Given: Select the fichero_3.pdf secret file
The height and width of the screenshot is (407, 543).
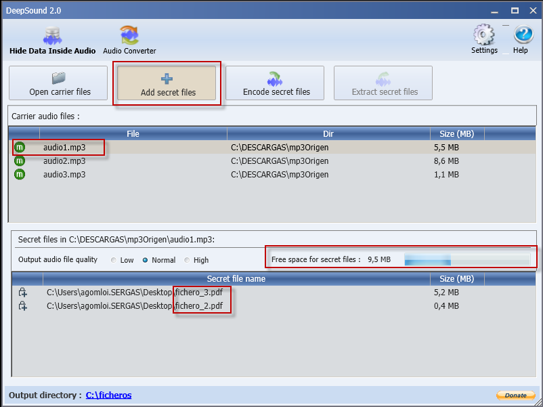Looking at the screenshot, I should pyautogui.click(x=135, y=293).
